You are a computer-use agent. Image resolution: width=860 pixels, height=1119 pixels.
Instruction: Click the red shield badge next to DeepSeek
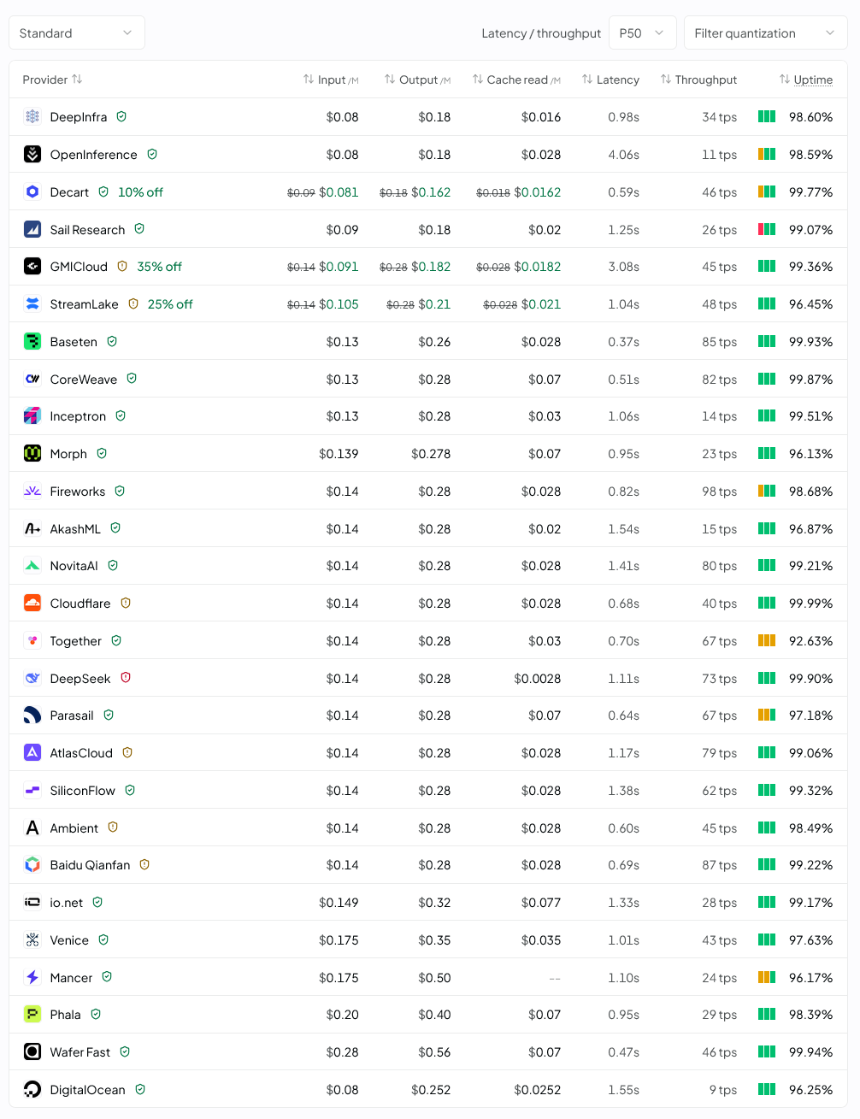pyautogui.click(x=126, y=678)
